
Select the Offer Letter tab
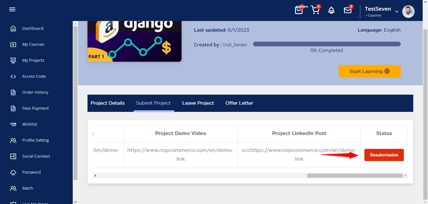pyautogui.click(x=239, y=103)
